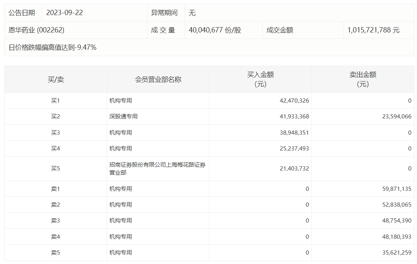This screenshot has height=264, width=417.
Task: Open 招商证券上海梅花路证券营业部 broker entry
Action: tap(157, 169)
